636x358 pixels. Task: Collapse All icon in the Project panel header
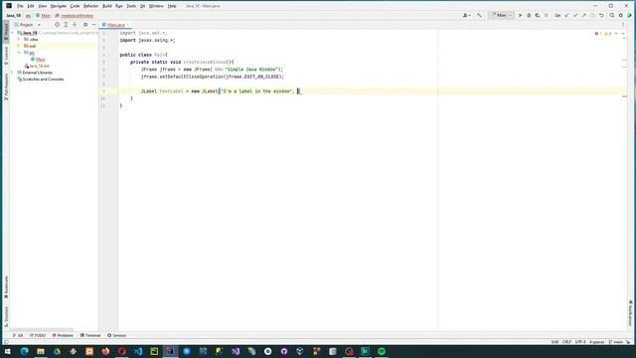tap(75, 25)
